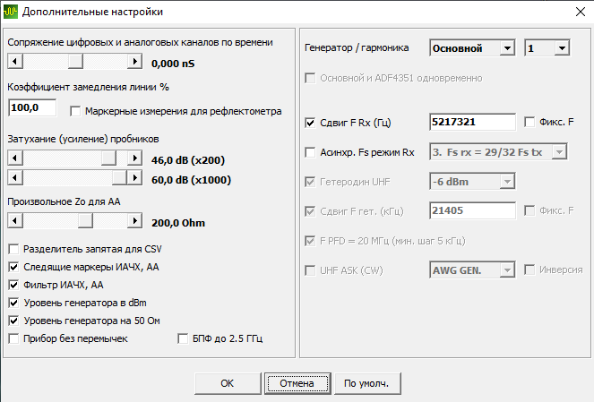Expand the harmonic number dropdown showing 1

547,48
